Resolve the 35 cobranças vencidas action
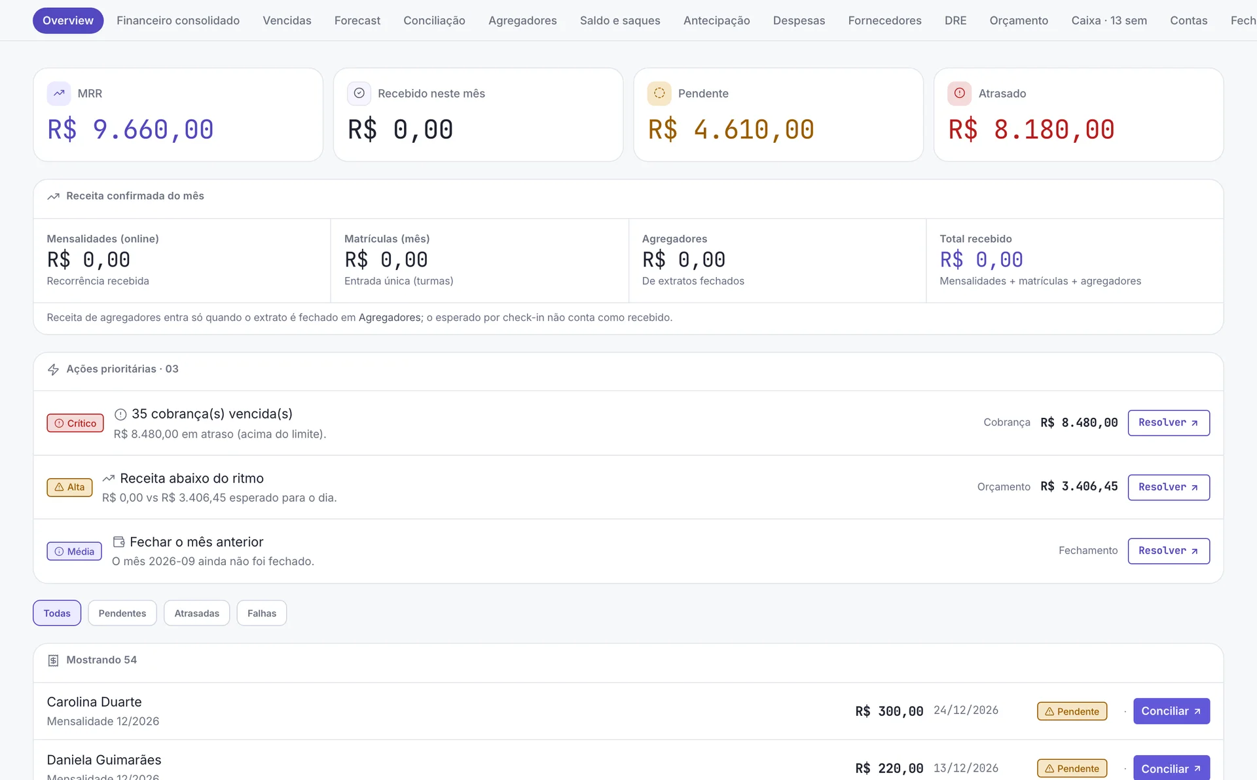 tap(1169, 422)
